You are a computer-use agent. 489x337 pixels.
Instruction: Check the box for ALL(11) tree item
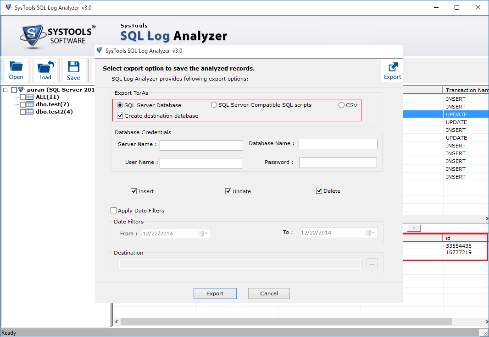click(22, 98)
